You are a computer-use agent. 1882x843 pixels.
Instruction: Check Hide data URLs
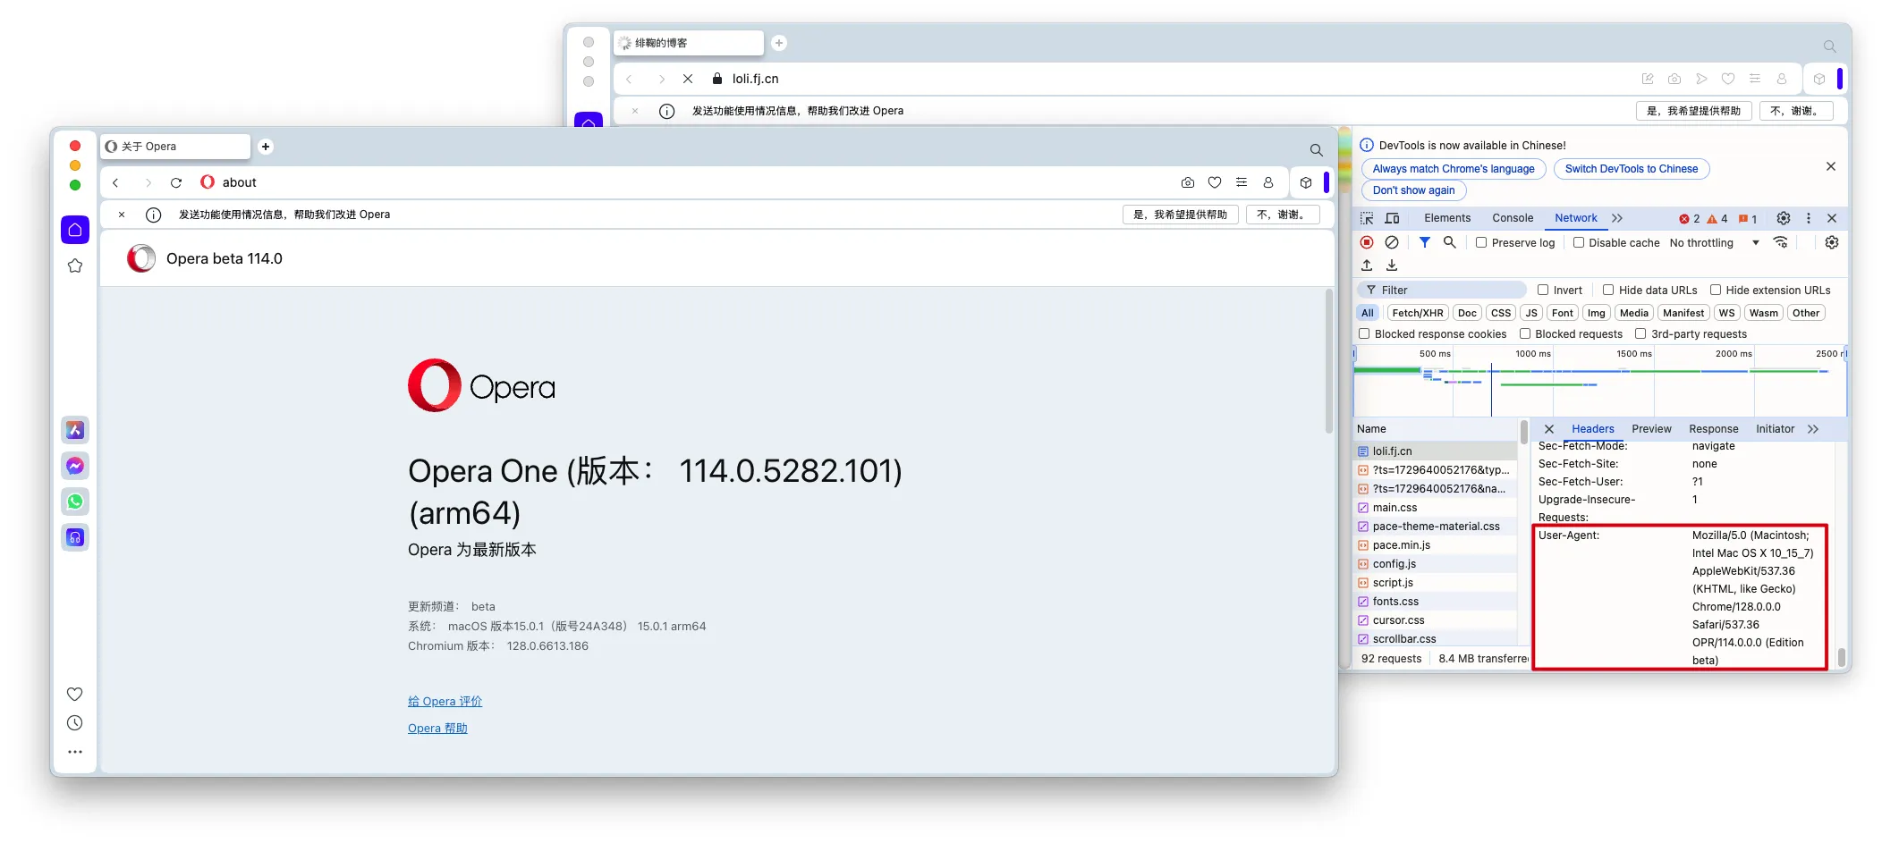[1608, 290]
